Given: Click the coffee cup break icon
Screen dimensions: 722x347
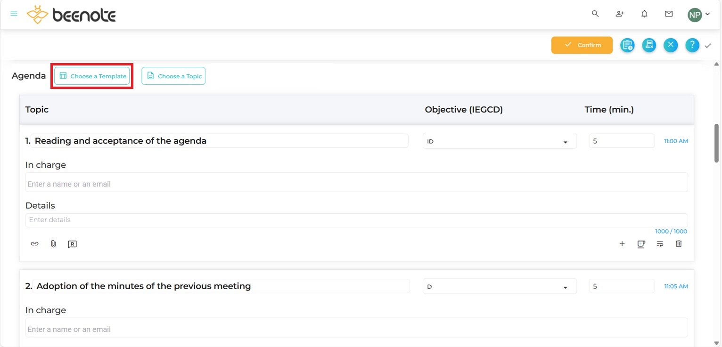Looking at the screenshot, I should pyautogui.click(x=641, y=244).
